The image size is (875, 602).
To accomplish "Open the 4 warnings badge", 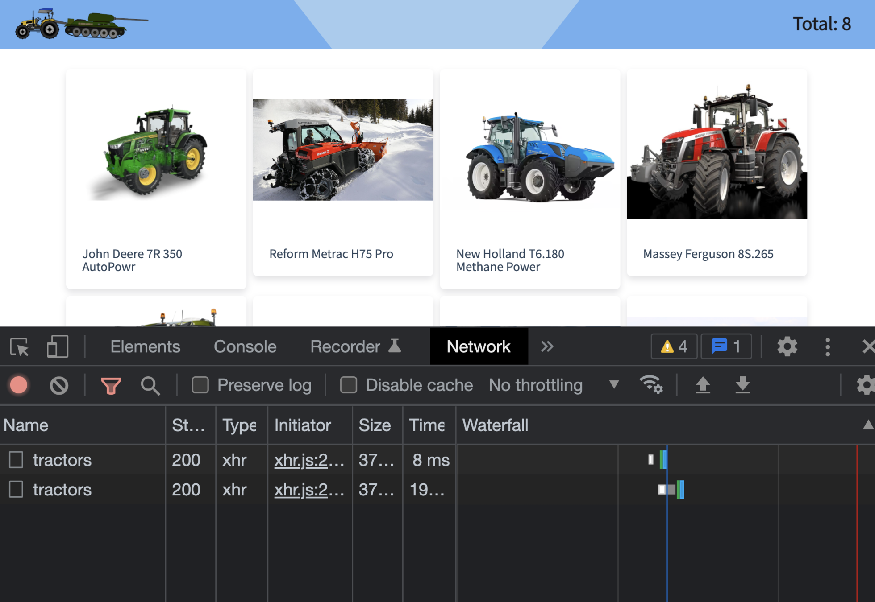I will pyautogui.click(x=674, y=346).
